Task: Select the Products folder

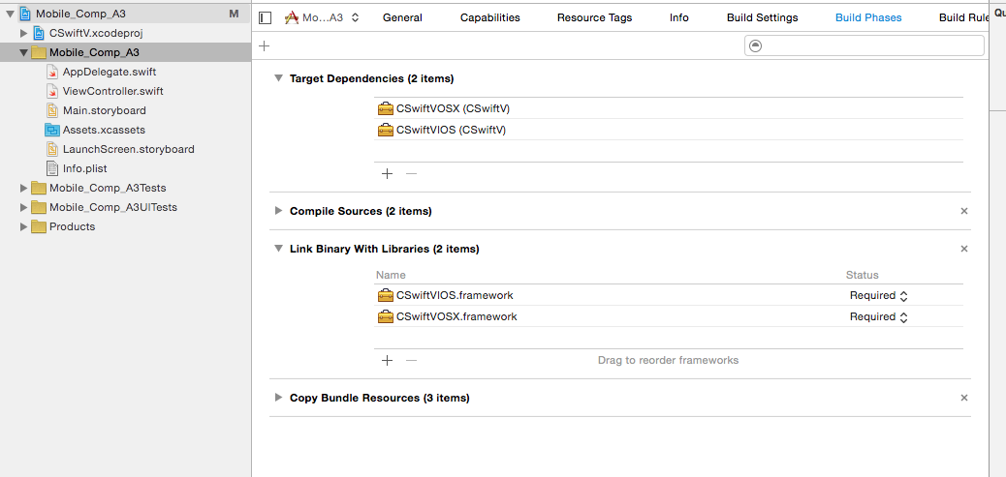Action: (x=72, y=226)
